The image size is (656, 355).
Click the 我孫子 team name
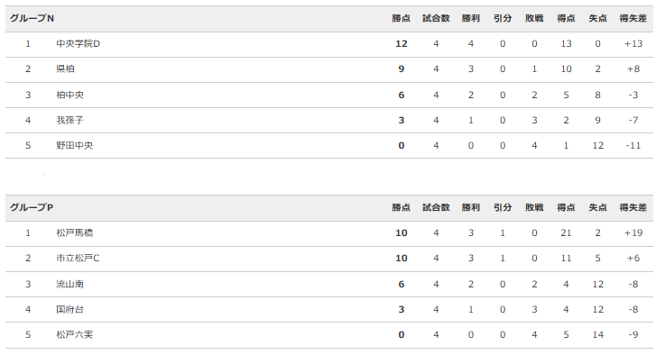(x=69, y=120)
